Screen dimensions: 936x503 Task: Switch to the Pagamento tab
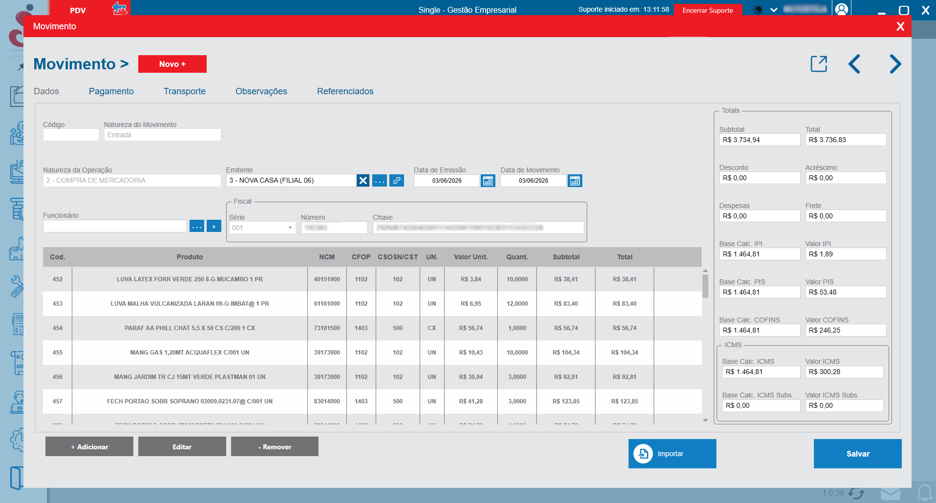tap(111, 91)
